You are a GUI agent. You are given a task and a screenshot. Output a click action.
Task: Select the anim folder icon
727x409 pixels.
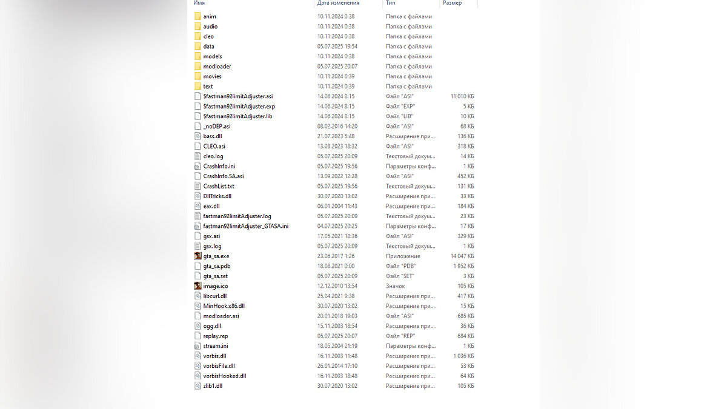pyautogui.click(x=198, y=16)
